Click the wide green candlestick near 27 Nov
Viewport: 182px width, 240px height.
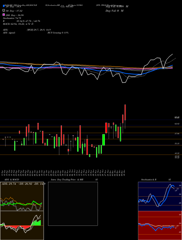coord(104,140)
